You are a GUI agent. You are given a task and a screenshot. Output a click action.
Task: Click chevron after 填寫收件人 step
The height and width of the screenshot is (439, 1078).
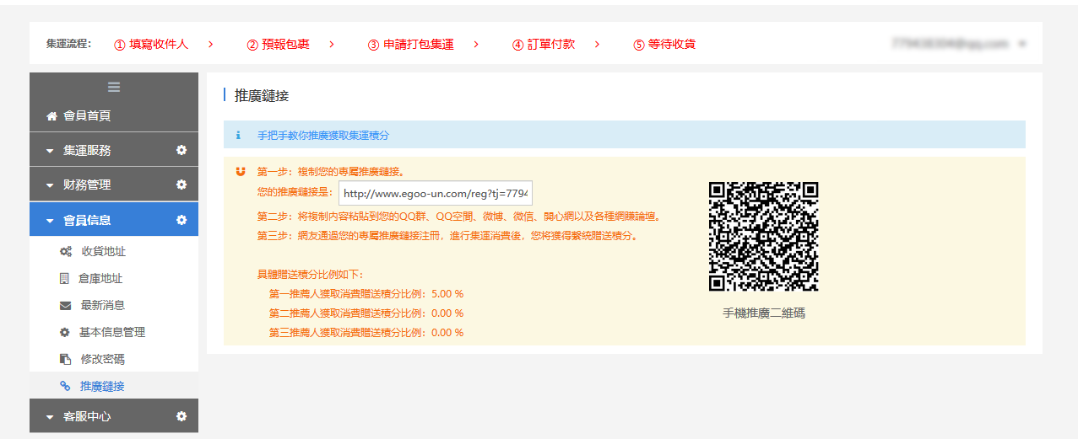click(210, 44)
